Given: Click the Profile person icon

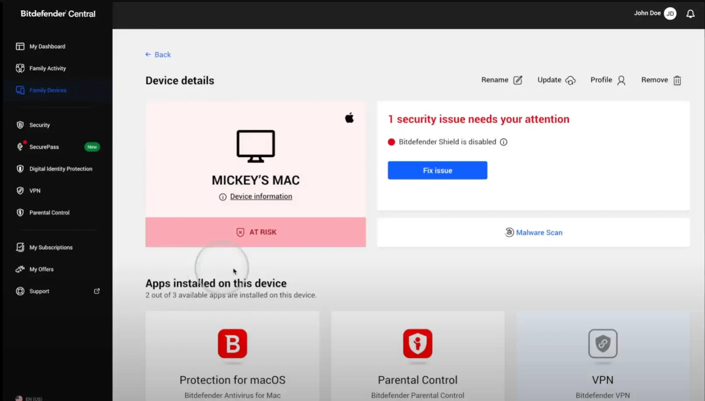Looking at the screenshot, I should [621, 80].
